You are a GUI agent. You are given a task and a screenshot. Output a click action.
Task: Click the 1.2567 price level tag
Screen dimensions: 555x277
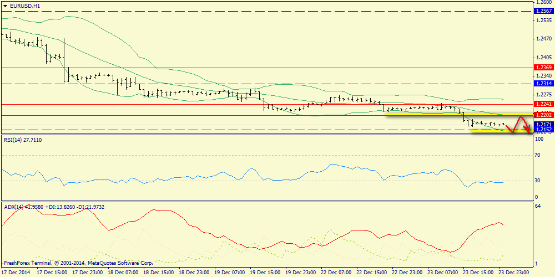pos(543,11)
